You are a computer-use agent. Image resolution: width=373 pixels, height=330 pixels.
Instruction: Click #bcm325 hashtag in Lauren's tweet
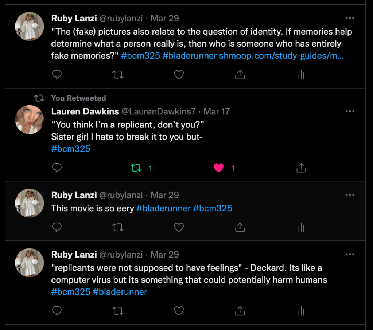coord(71,149)
